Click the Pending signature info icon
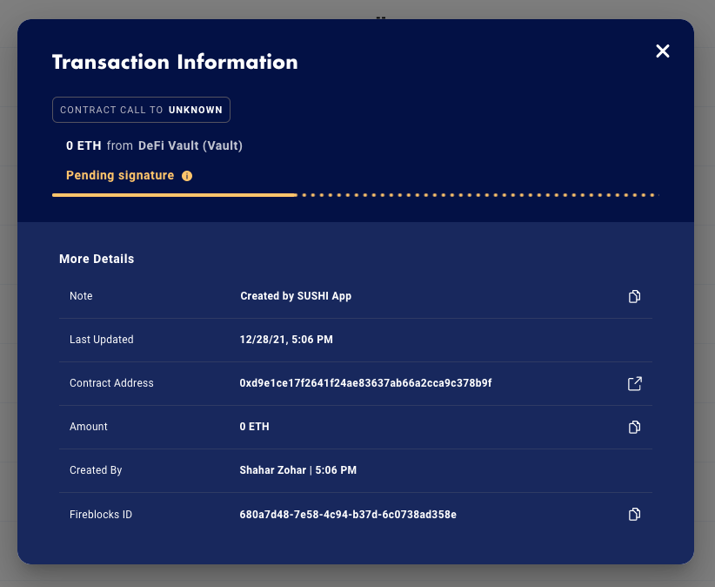 [187, 176]
